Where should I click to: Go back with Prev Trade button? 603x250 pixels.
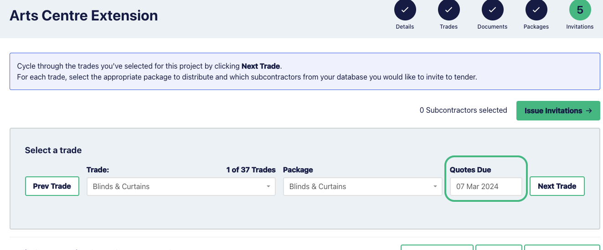pos(52,186)
